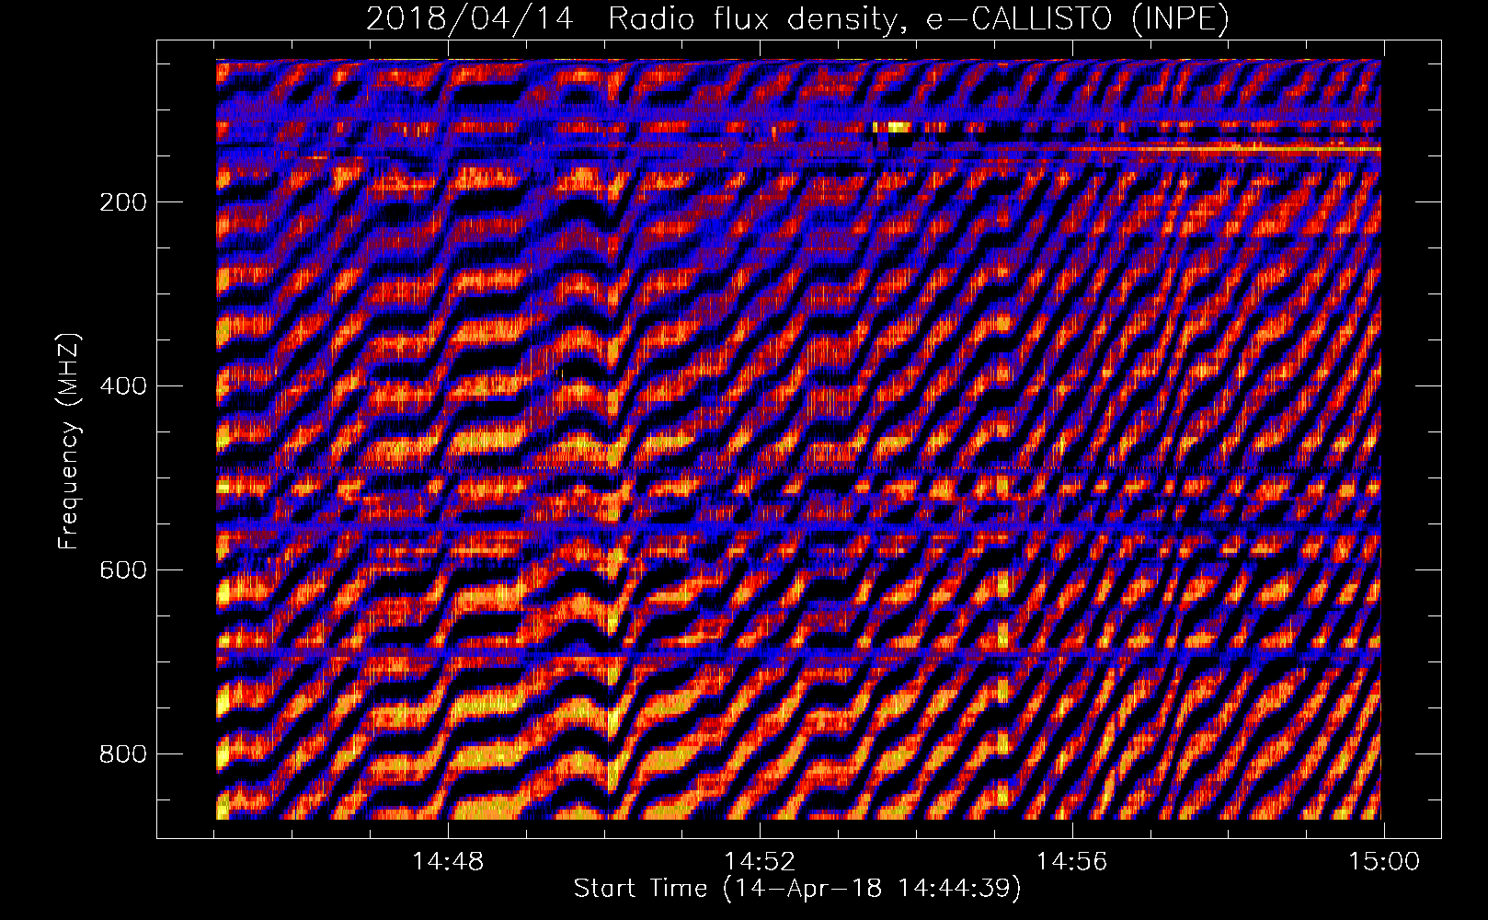
Task: Select the "Frequency (MHZ)" vertical axis label
Action: (x=69, y=441)
